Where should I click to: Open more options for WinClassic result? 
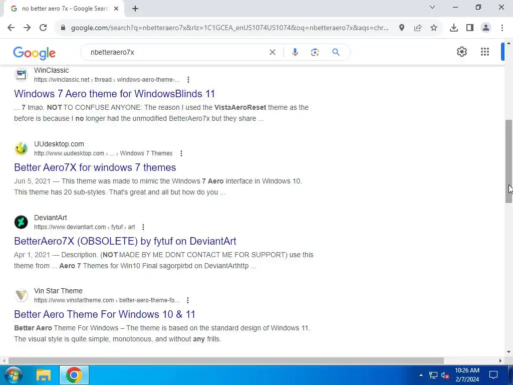tap(188, 80)
